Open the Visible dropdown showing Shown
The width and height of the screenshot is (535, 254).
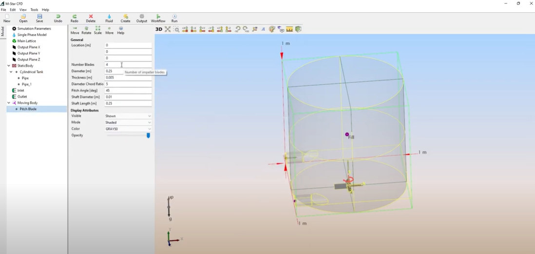click(x=128, y=116)
